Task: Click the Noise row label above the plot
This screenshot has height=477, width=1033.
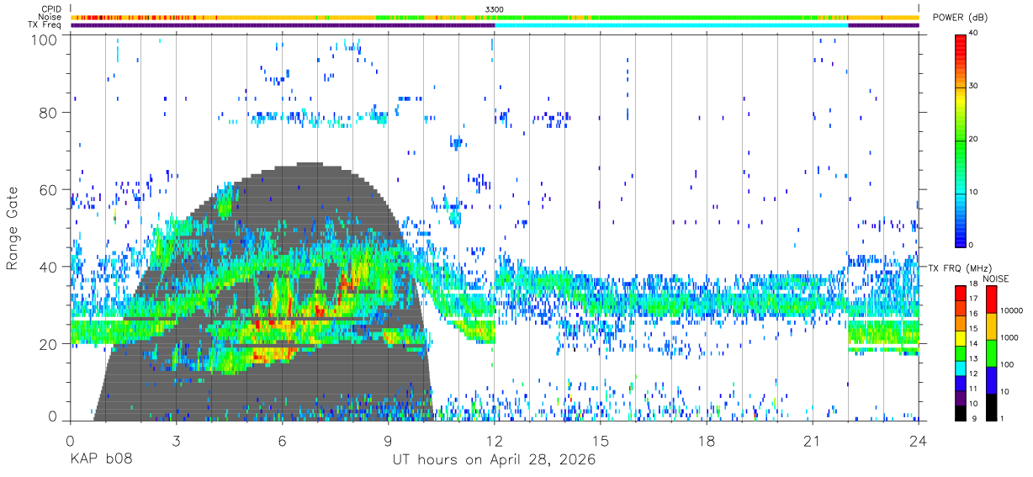Action: [x=50, y=17]
